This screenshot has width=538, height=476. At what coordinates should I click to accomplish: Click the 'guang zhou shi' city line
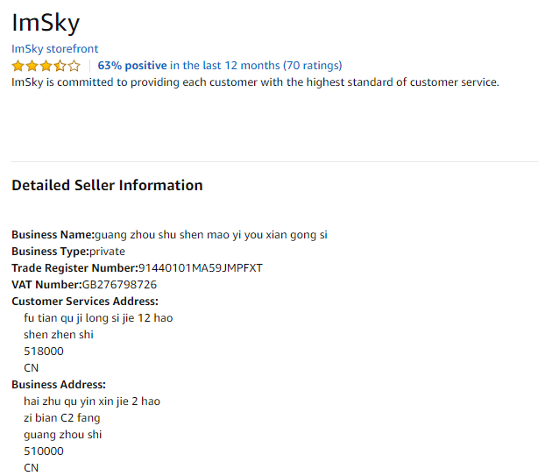click(x=63, y=435)
